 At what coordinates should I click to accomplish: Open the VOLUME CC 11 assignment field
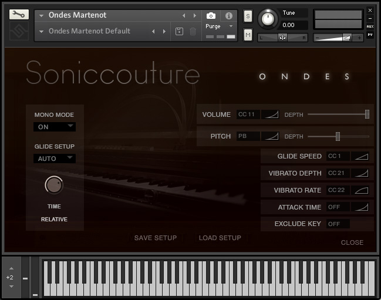248,114
